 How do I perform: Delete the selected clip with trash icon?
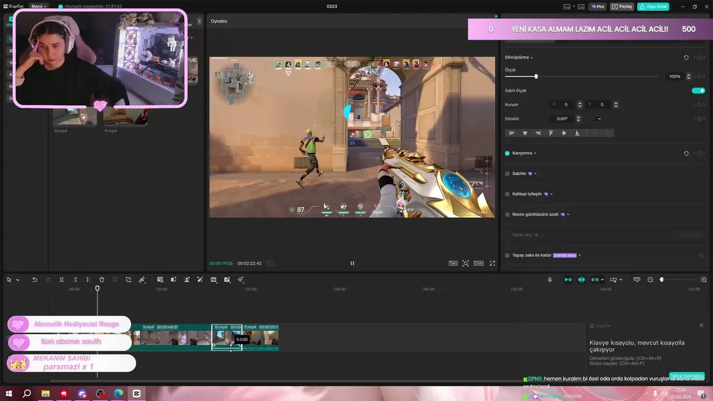tap(101, 280)
